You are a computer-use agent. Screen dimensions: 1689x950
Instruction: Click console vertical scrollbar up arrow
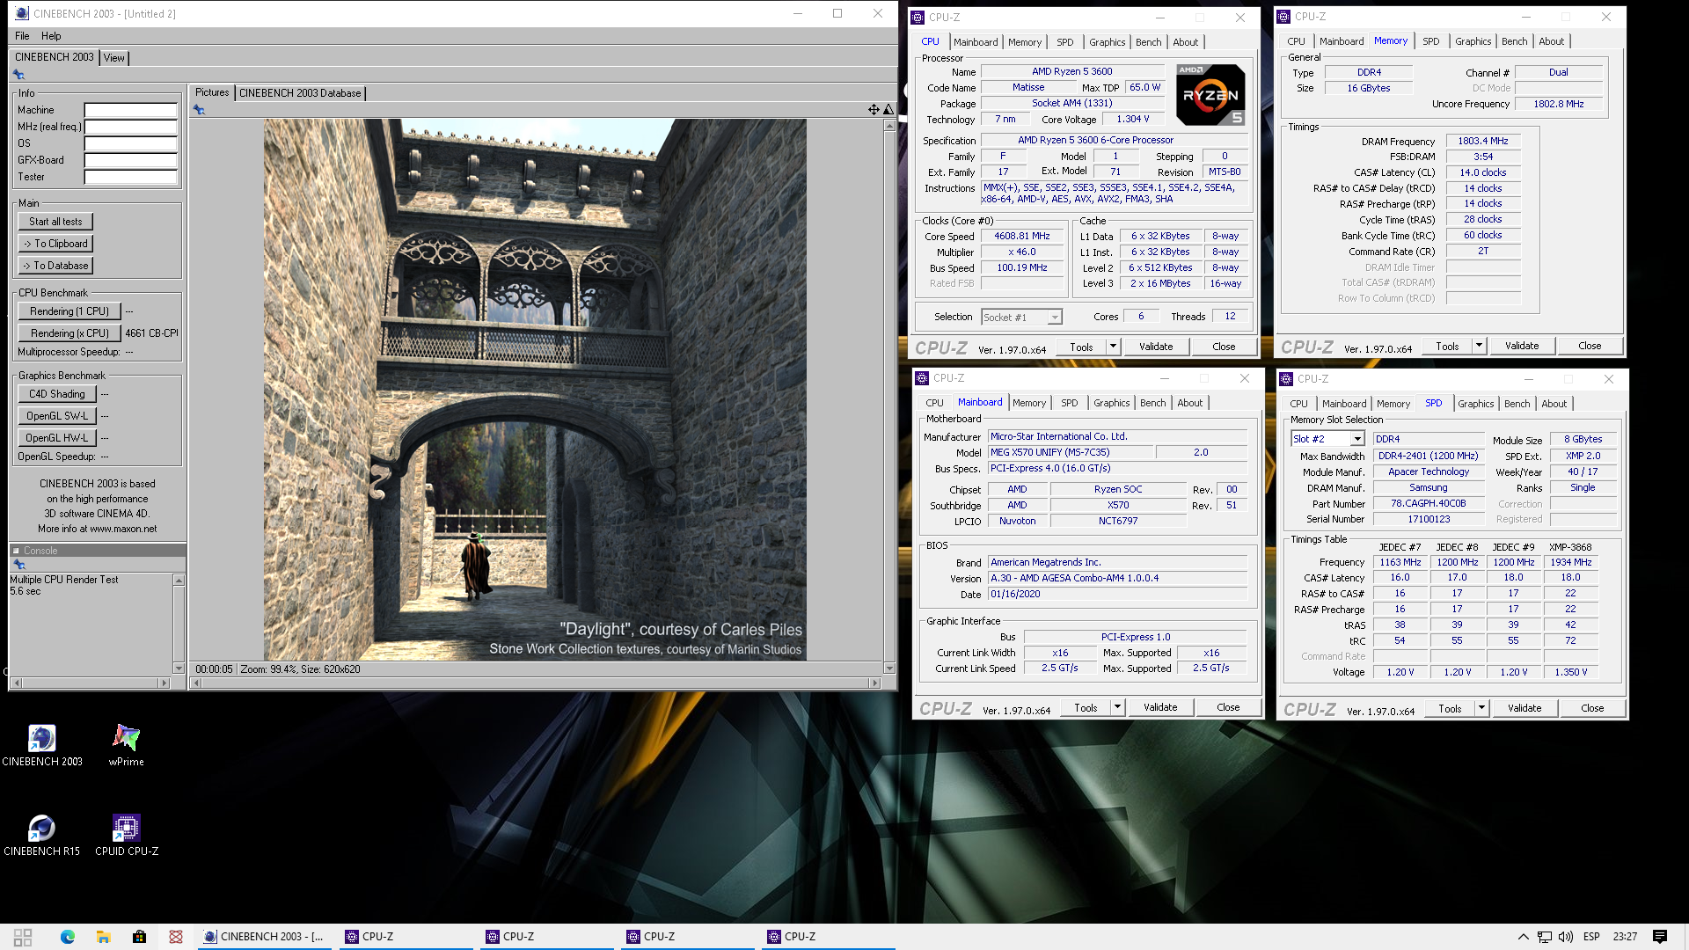coord(179,581)
